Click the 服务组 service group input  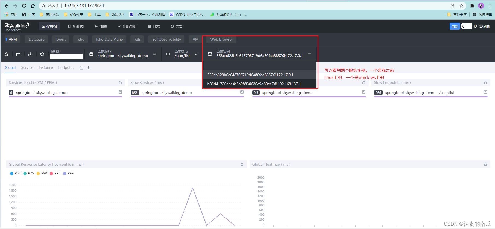pos(66,56)
